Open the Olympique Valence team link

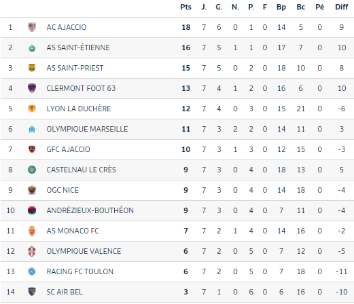(84, 251)
